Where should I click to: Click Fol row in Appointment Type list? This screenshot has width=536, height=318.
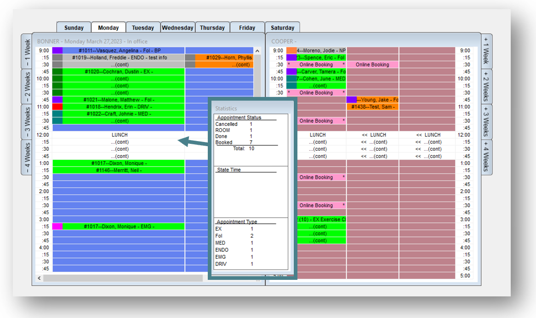234,236
